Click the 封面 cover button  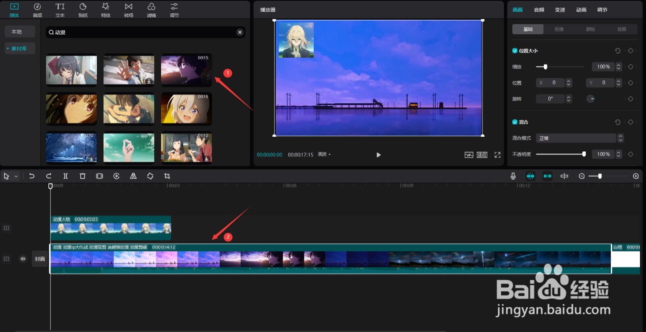tap(40, 259)
